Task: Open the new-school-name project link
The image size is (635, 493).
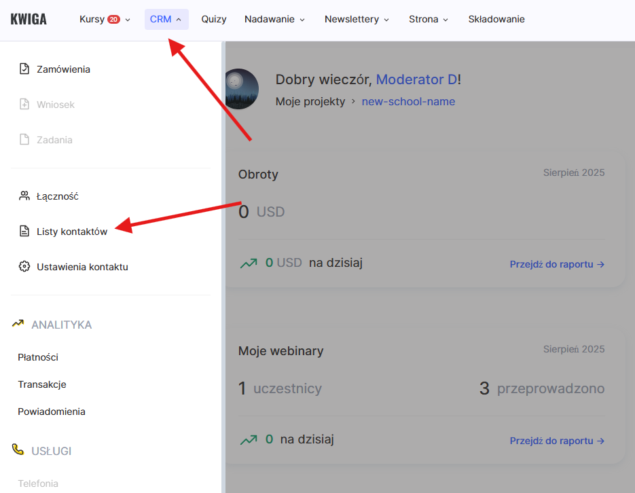Action: [x=408, y=102]
